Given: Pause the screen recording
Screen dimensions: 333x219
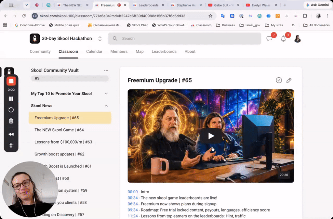Looking at the screenshot, I should click(11, 99).
